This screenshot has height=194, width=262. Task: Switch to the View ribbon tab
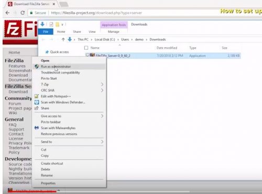(92, 31)
